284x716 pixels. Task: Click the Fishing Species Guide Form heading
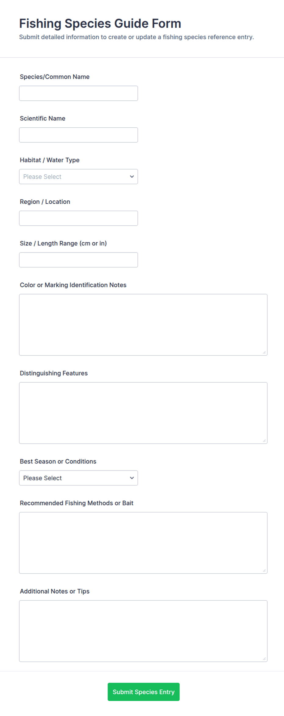point(100,24)
